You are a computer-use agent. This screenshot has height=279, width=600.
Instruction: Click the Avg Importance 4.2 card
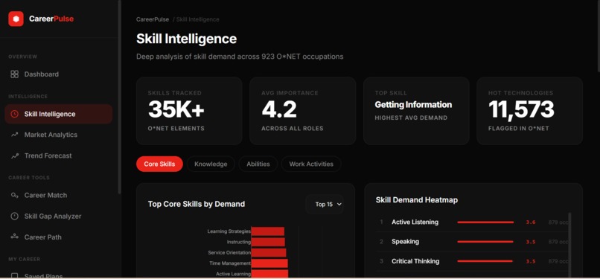[303, 111]
